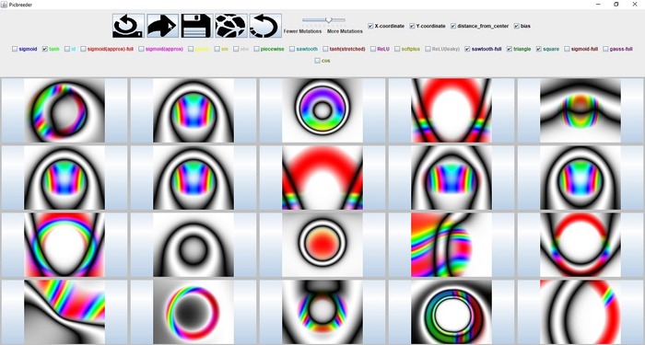The image size is (645, 345).
Task: Select the green and dark red concentric rings image
Action: point(451,312)
